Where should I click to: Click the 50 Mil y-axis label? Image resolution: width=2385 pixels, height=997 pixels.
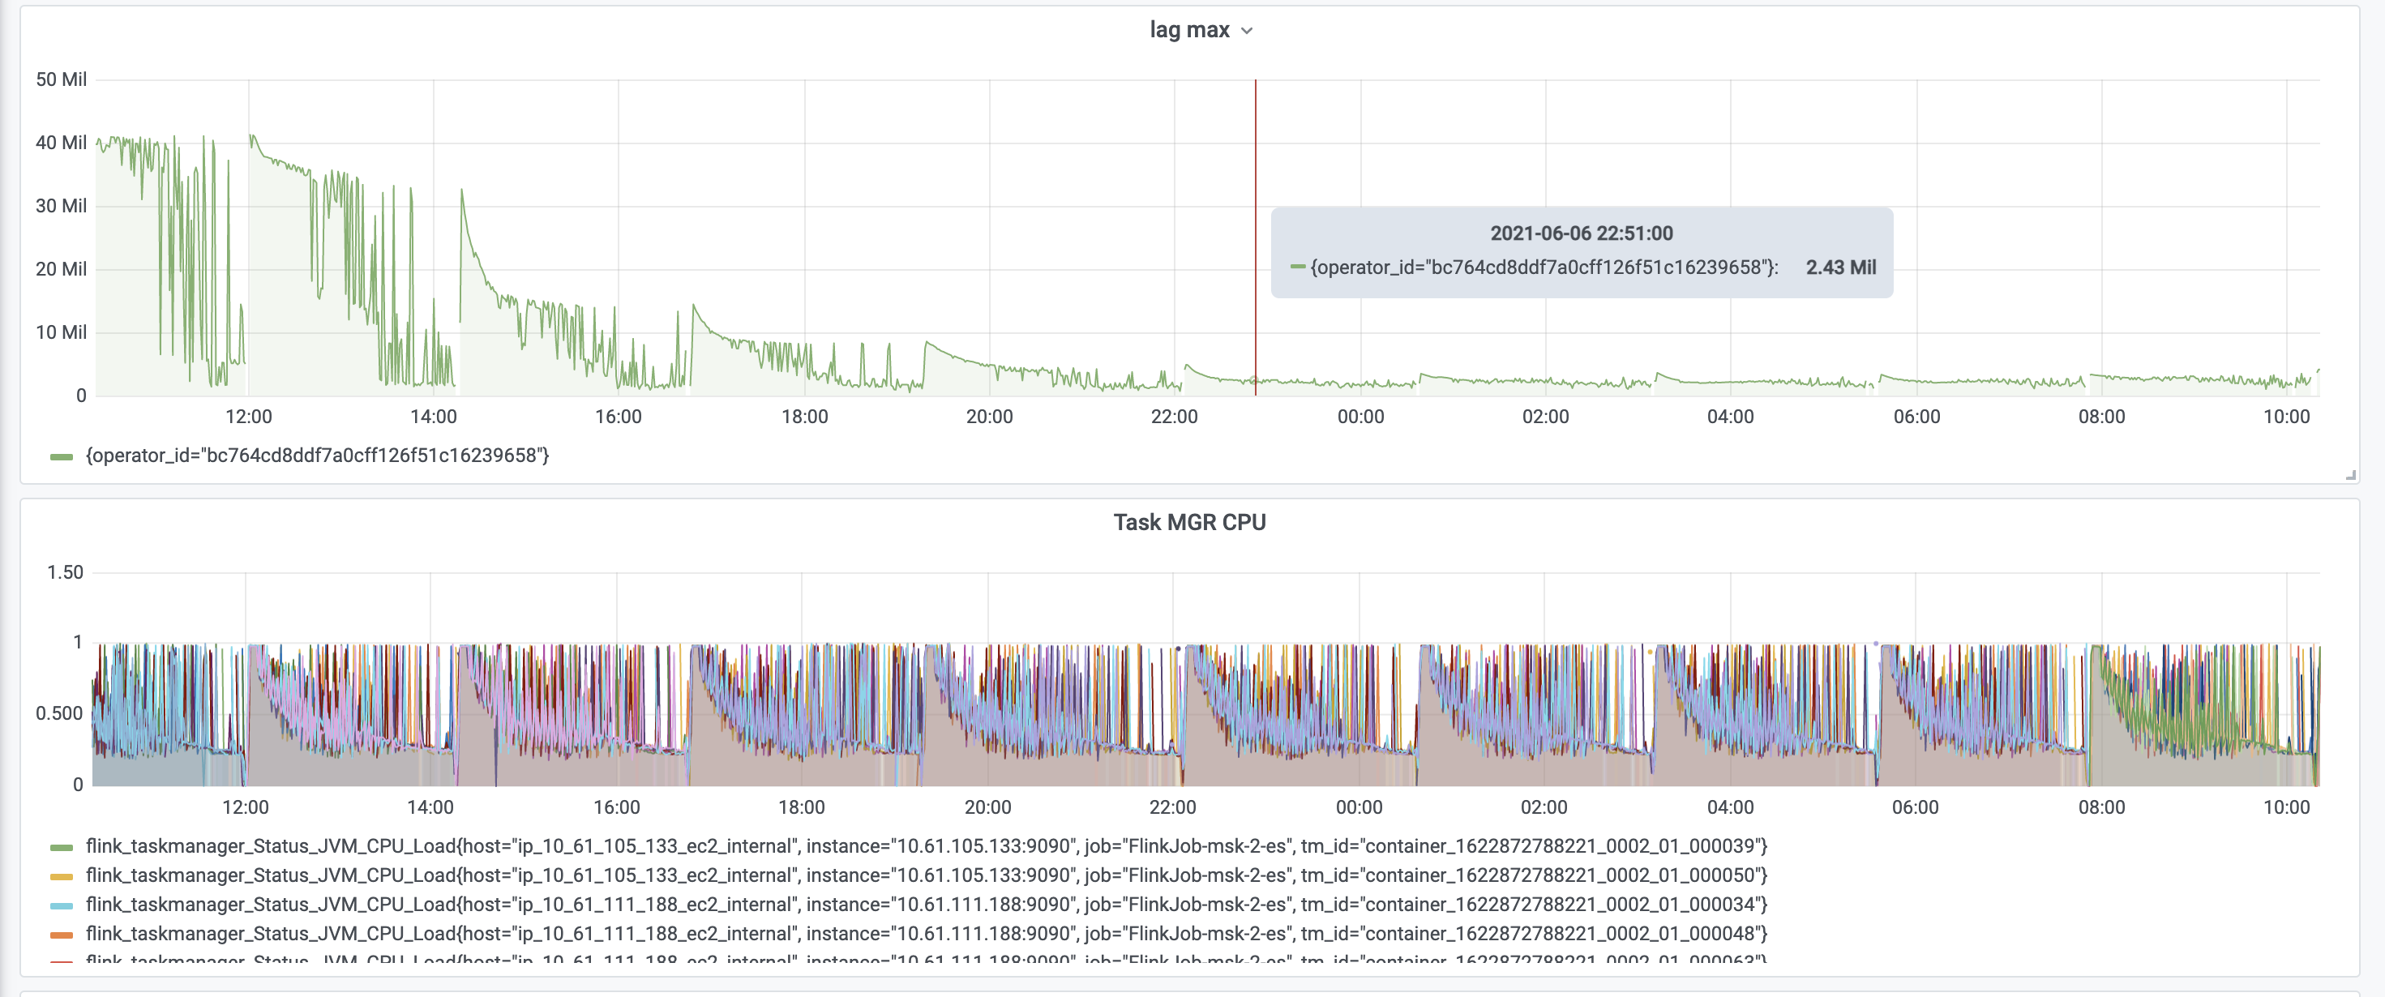coord(61,79)
